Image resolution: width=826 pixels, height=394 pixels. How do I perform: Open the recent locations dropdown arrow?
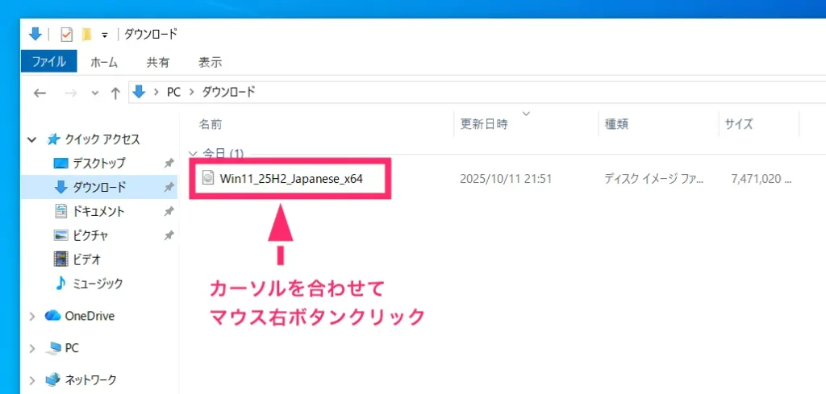click(95, 93)
